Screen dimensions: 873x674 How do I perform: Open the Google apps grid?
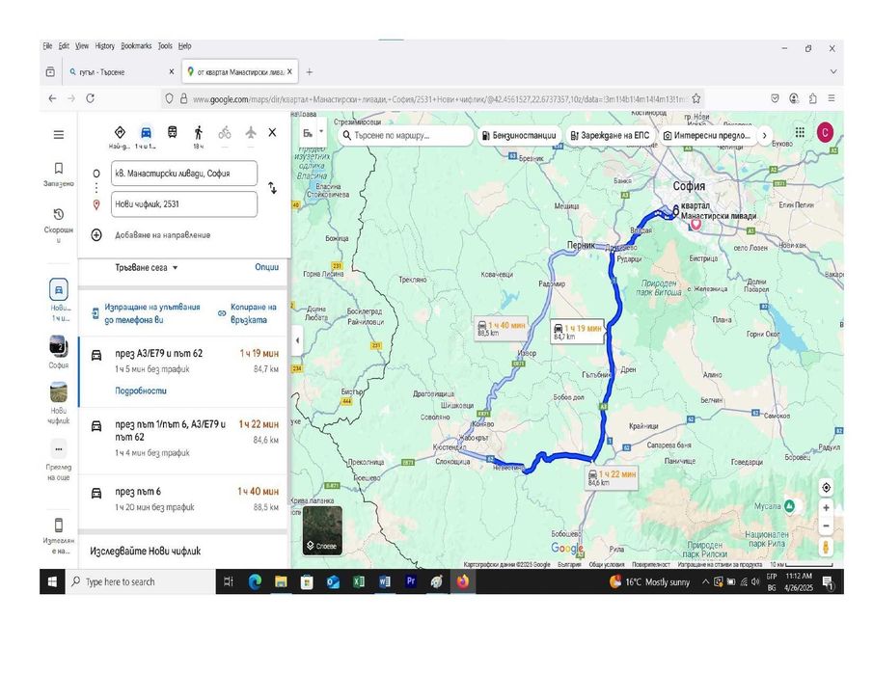pos(800,132)
